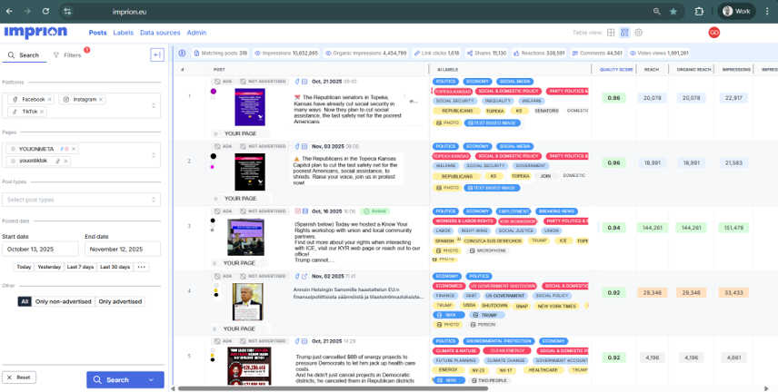
Task: Bookmark this page with the star icon
Action: click(673, 12)
